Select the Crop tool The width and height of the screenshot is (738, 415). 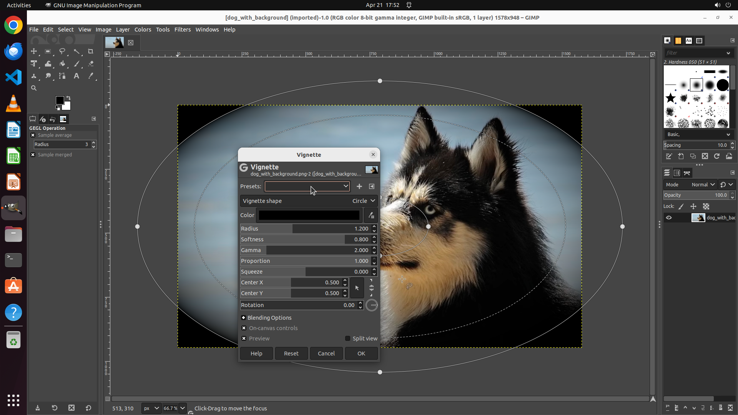pyautogui.click(x=91, y=51)
